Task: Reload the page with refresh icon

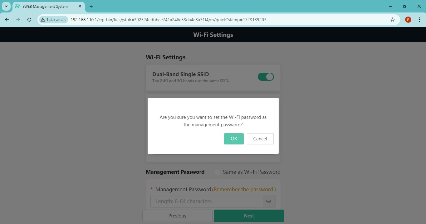Action: click(29, 20)
